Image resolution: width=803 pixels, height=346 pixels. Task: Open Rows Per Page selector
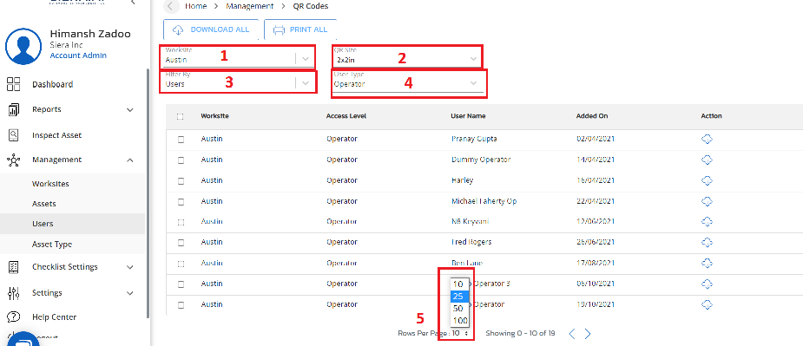[x=460, y=333]
